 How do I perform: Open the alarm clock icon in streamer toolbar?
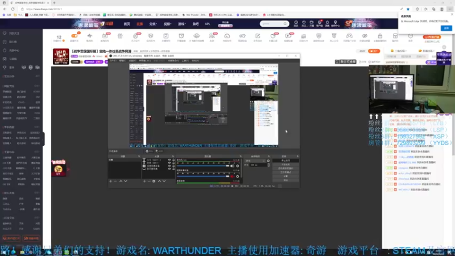[181, 36]
